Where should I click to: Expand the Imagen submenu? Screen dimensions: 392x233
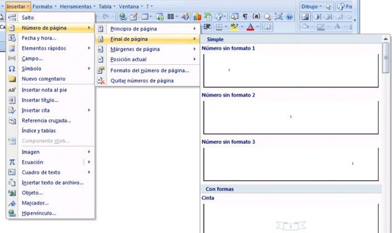(x=50, y=152)
